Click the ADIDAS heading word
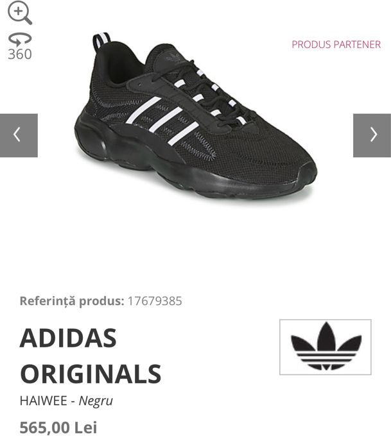Viewport: 391px width, 448px height. (68, 338)
